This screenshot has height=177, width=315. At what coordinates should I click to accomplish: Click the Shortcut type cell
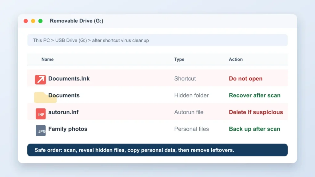coord(185,79)
